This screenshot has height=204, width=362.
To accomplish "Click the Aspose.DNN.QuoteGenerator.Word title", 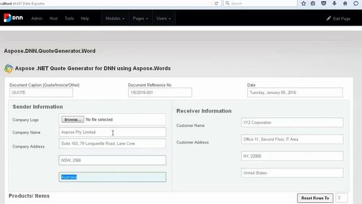I will click(x=50, y=51).
